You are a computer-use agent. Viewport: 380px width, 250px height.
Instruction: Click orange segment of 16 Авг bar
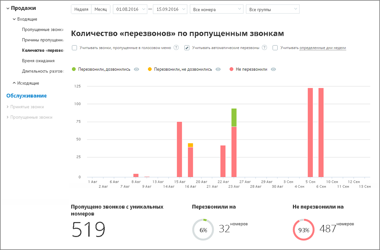point(190,145)
